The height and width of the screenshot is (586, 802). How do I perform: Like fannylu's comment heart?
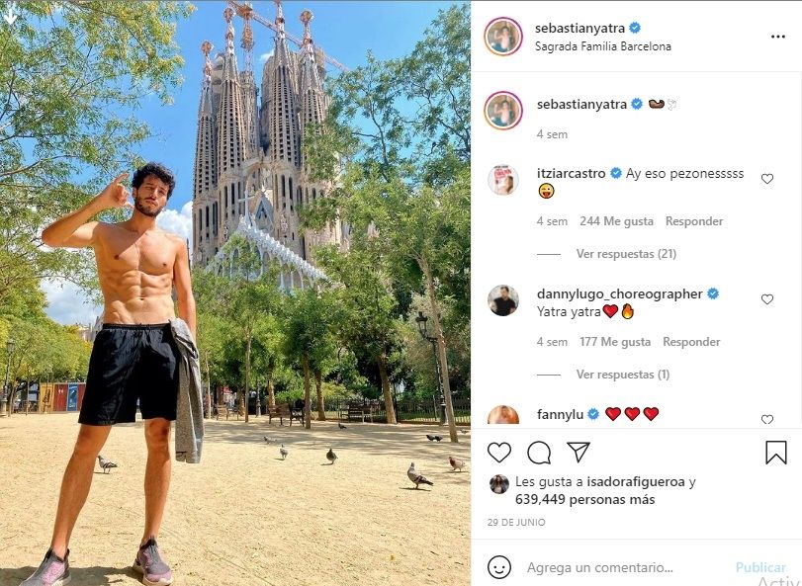pos(766,419)
